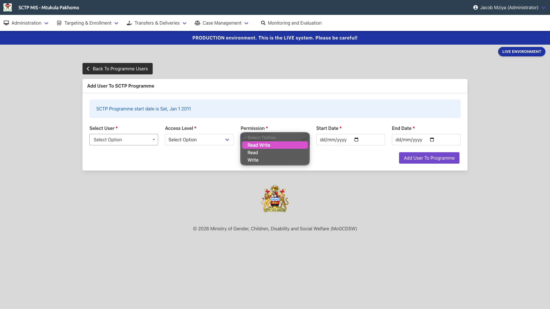
Task: Open the End Date calendar picker icon
Action: click(x=432, y=140)
